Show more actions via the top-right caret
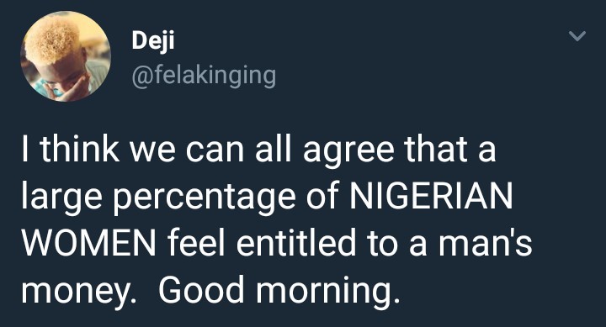 (x=577, y=36)
